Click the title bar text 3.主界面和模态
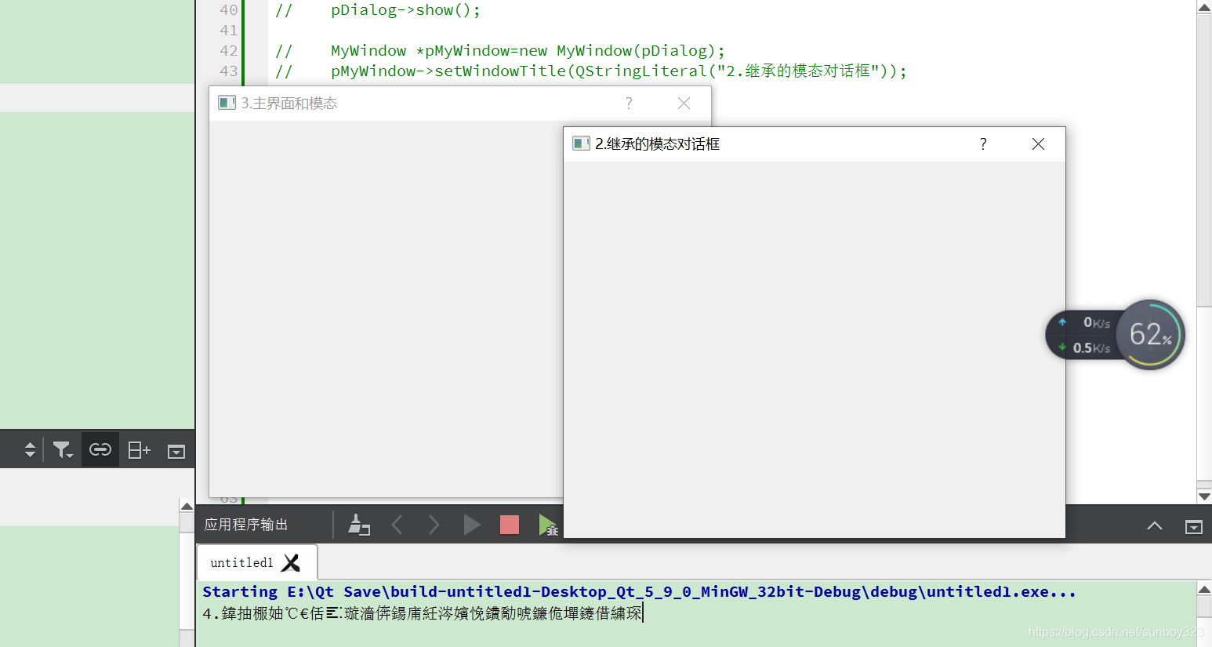The width and height of the screenshot is (1212, 647). 288,103
